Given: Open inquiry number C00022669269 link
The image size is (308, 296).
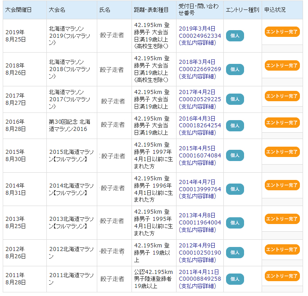Looking at the screenshot, I should coord(200,69).
